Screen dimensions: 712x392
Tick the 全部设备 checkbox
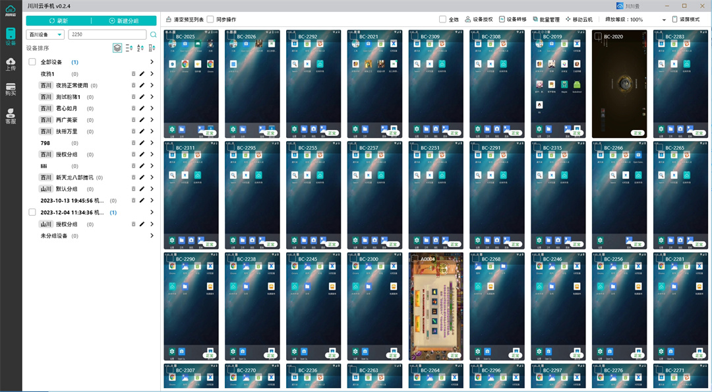tap(32, 62)
